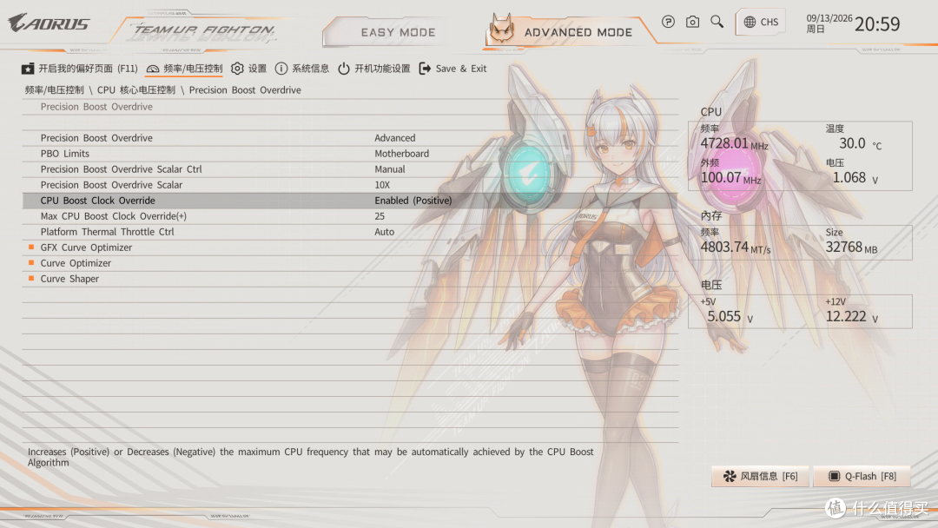Change Platform Thermal Throttle value Auto
The image size is (938, 528).
(x=384, y=231)
